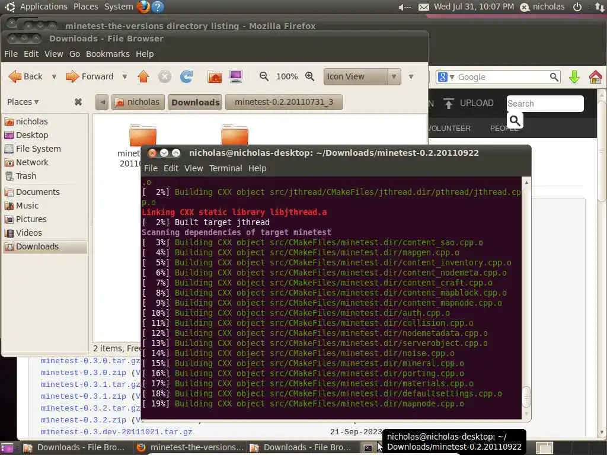Click the show desktop icon in bottom panel
607x455 pixels.
pos(7,448)
